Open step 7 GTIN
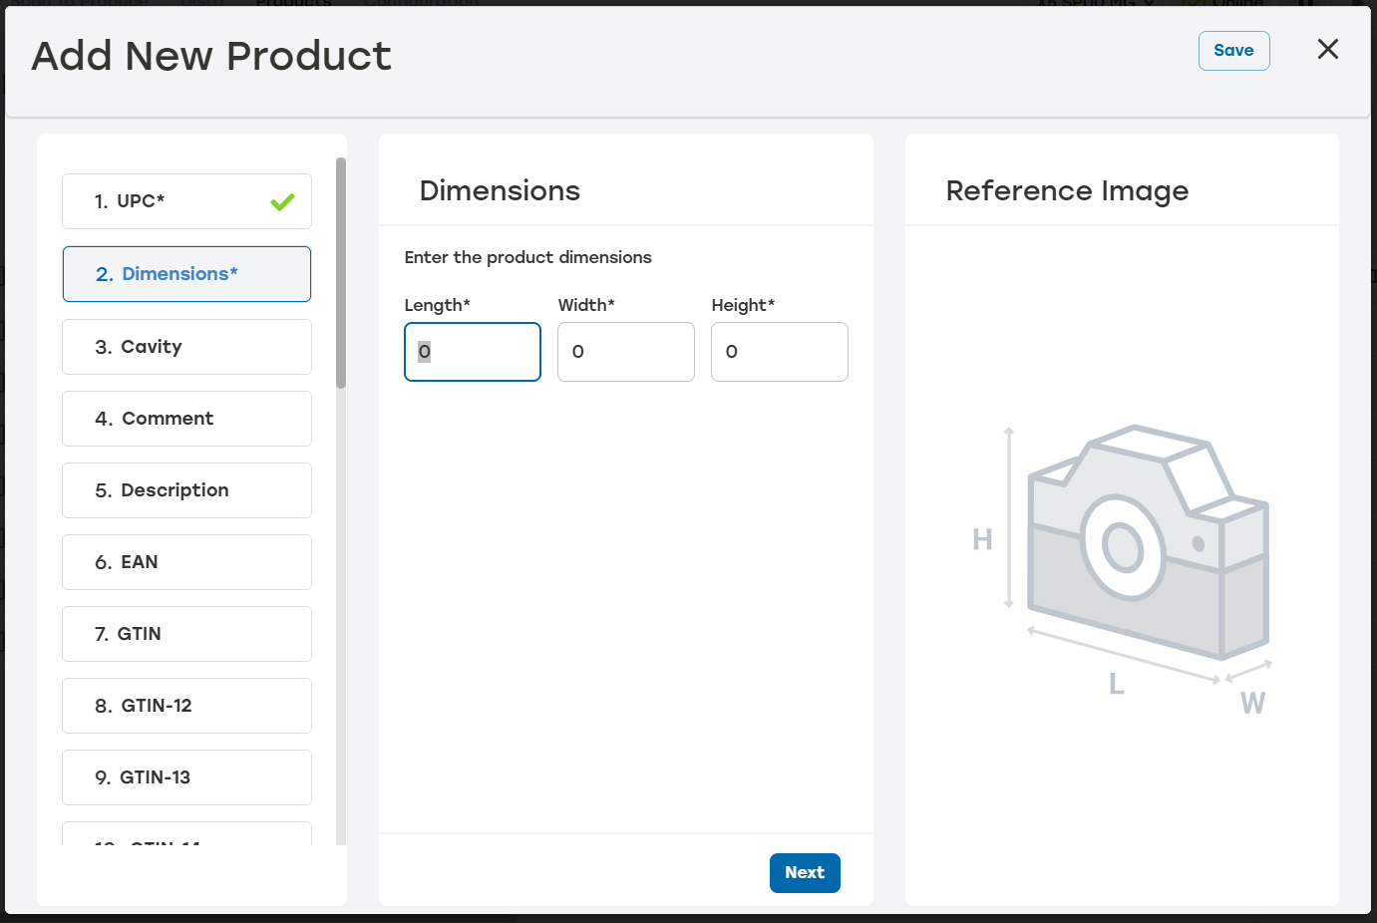The width and height of the screenshot is (1377, 923). (186, 634)
